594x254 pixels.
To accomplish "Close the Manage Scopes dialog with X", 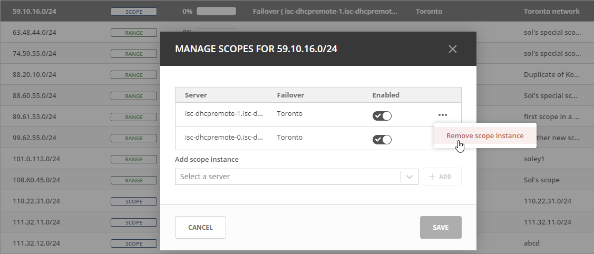I will click(x=452, y=49).
